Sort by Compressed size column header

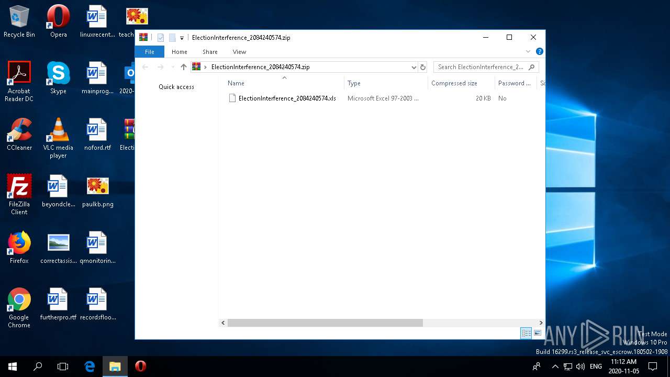pyautogui.click(x=461, y=83)
